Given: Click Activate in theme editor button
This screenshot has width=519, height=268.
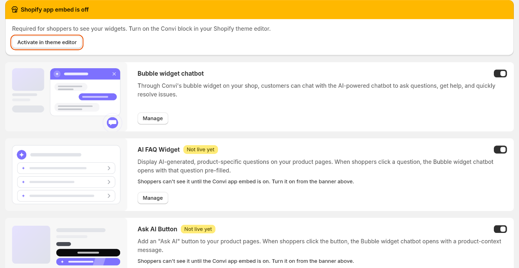Looking at the screenshot, I should 47,42.
